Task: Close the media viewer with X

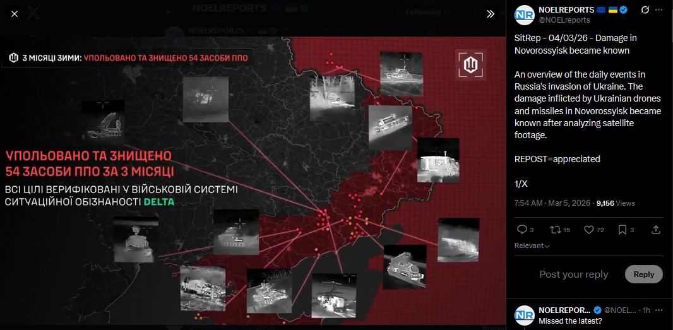Action: (15, 14)
